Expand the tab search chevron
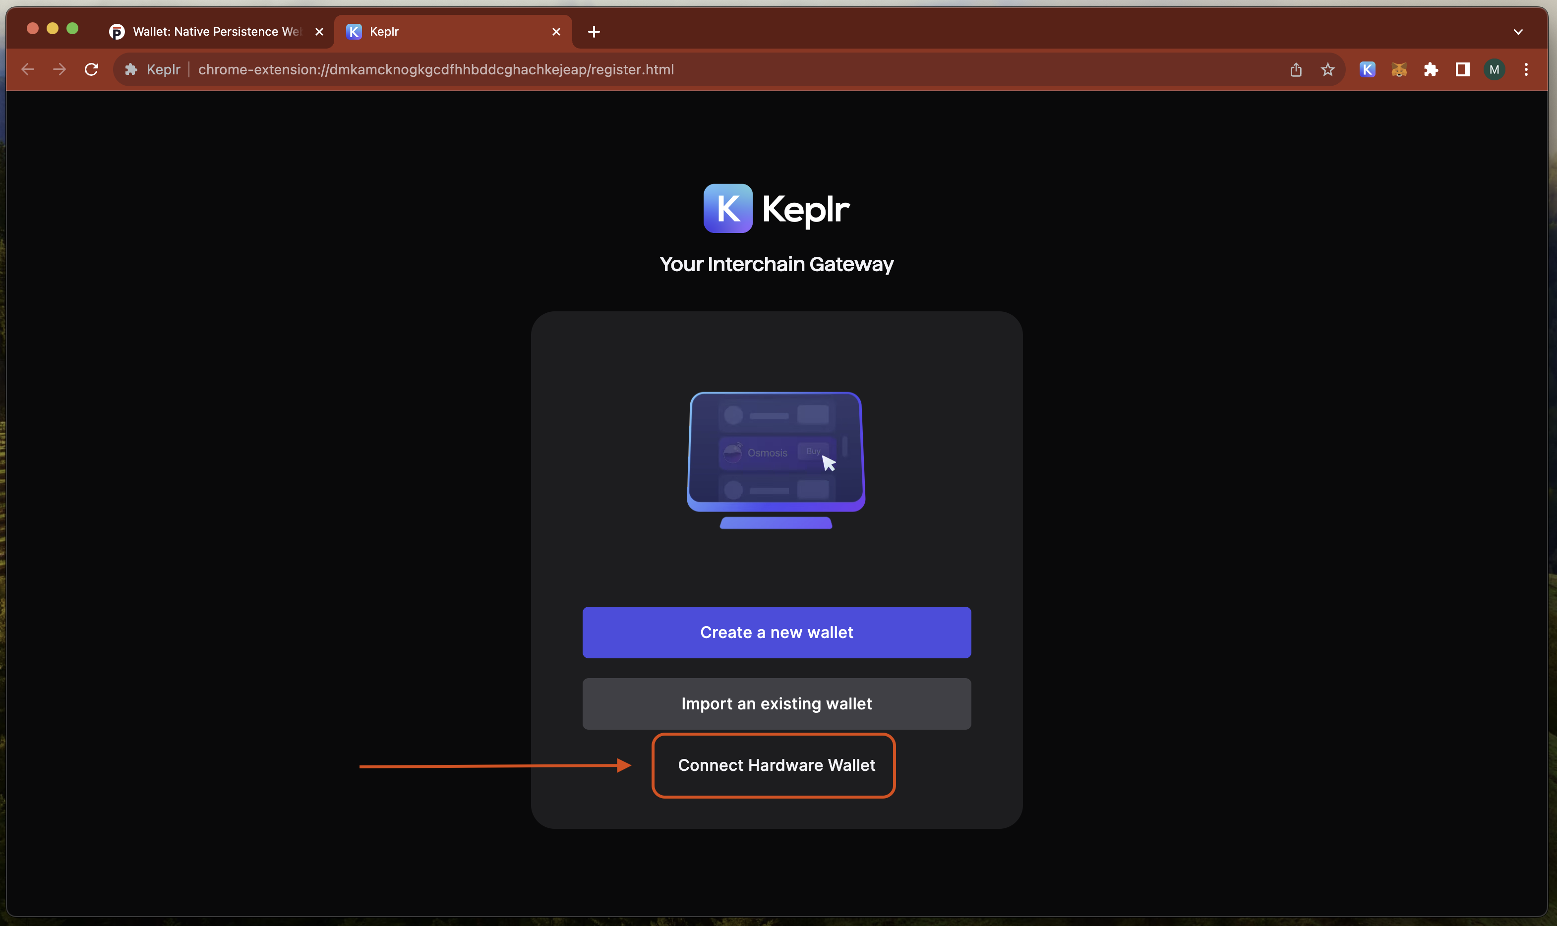This screenshot has height=926, width=1557. [x=1518, y=31]
